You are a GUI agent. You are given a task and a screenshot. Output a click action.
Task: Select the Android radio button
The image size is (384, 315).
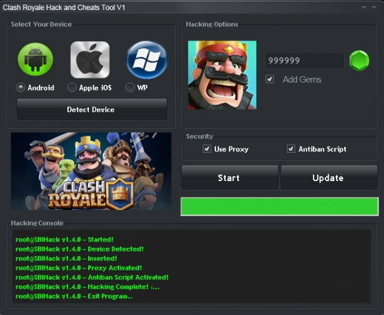[21, 87]
